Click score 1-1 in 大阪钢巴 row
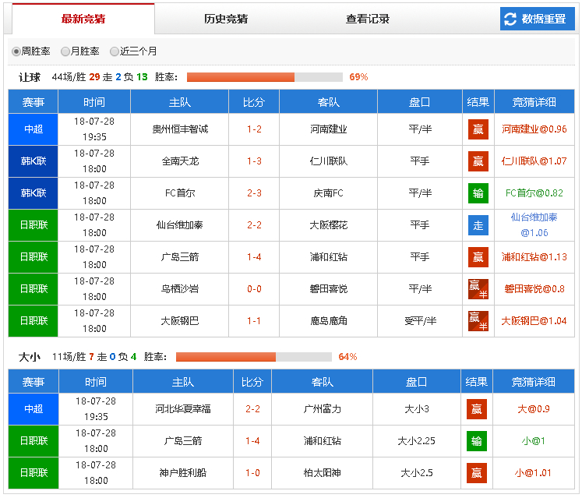The height and width of the screenshot is (498, 582). click(x=254, y=321)
